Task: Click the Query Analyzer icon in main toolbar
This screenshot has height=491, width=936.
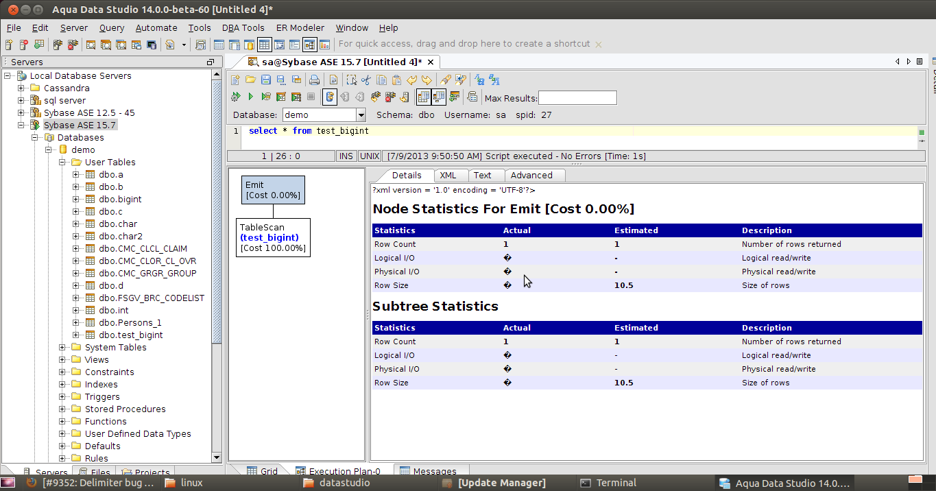Action: pos(91,45)
